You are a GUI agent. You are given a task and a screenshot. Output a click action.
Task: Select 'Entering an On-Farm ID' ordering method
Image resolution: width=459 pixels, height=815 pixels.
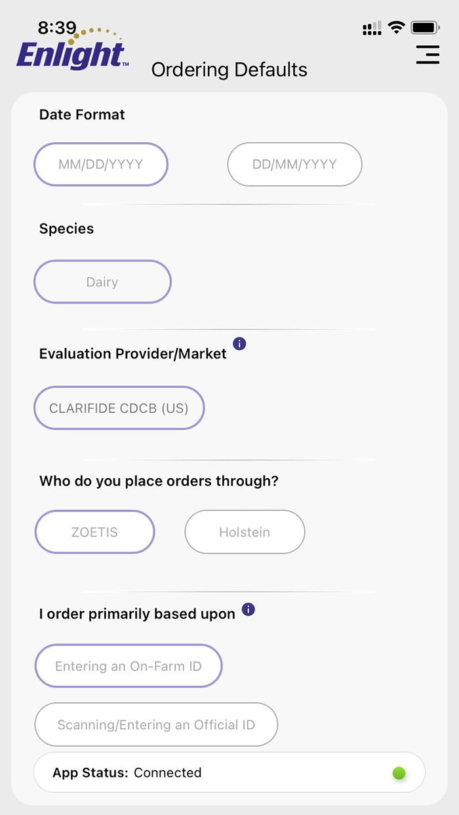[x=129, y=666]
